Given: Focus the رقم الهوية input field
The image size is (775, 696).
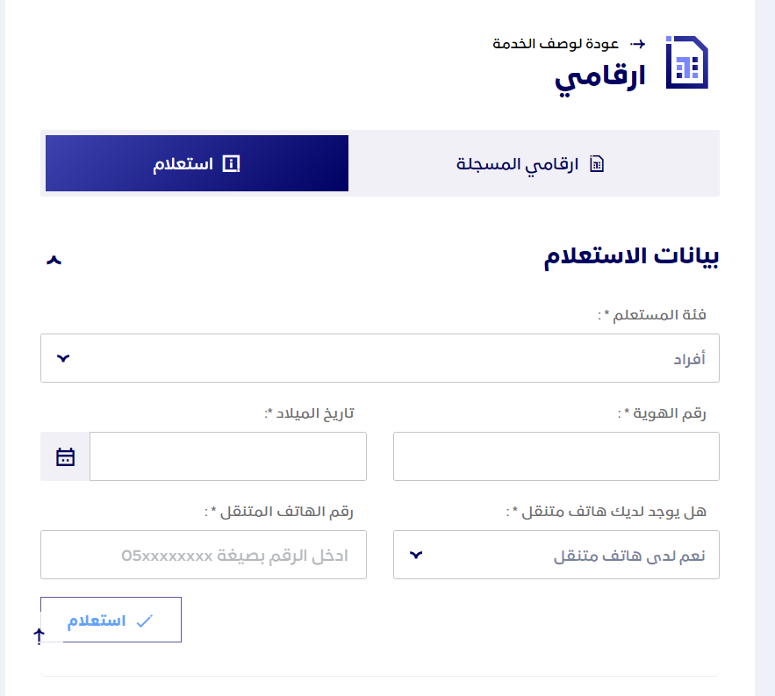Looking at the screenshot, I should pos(556,456).
